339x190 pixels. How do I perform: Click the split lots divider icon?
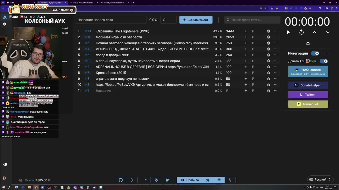pos(219,180)
